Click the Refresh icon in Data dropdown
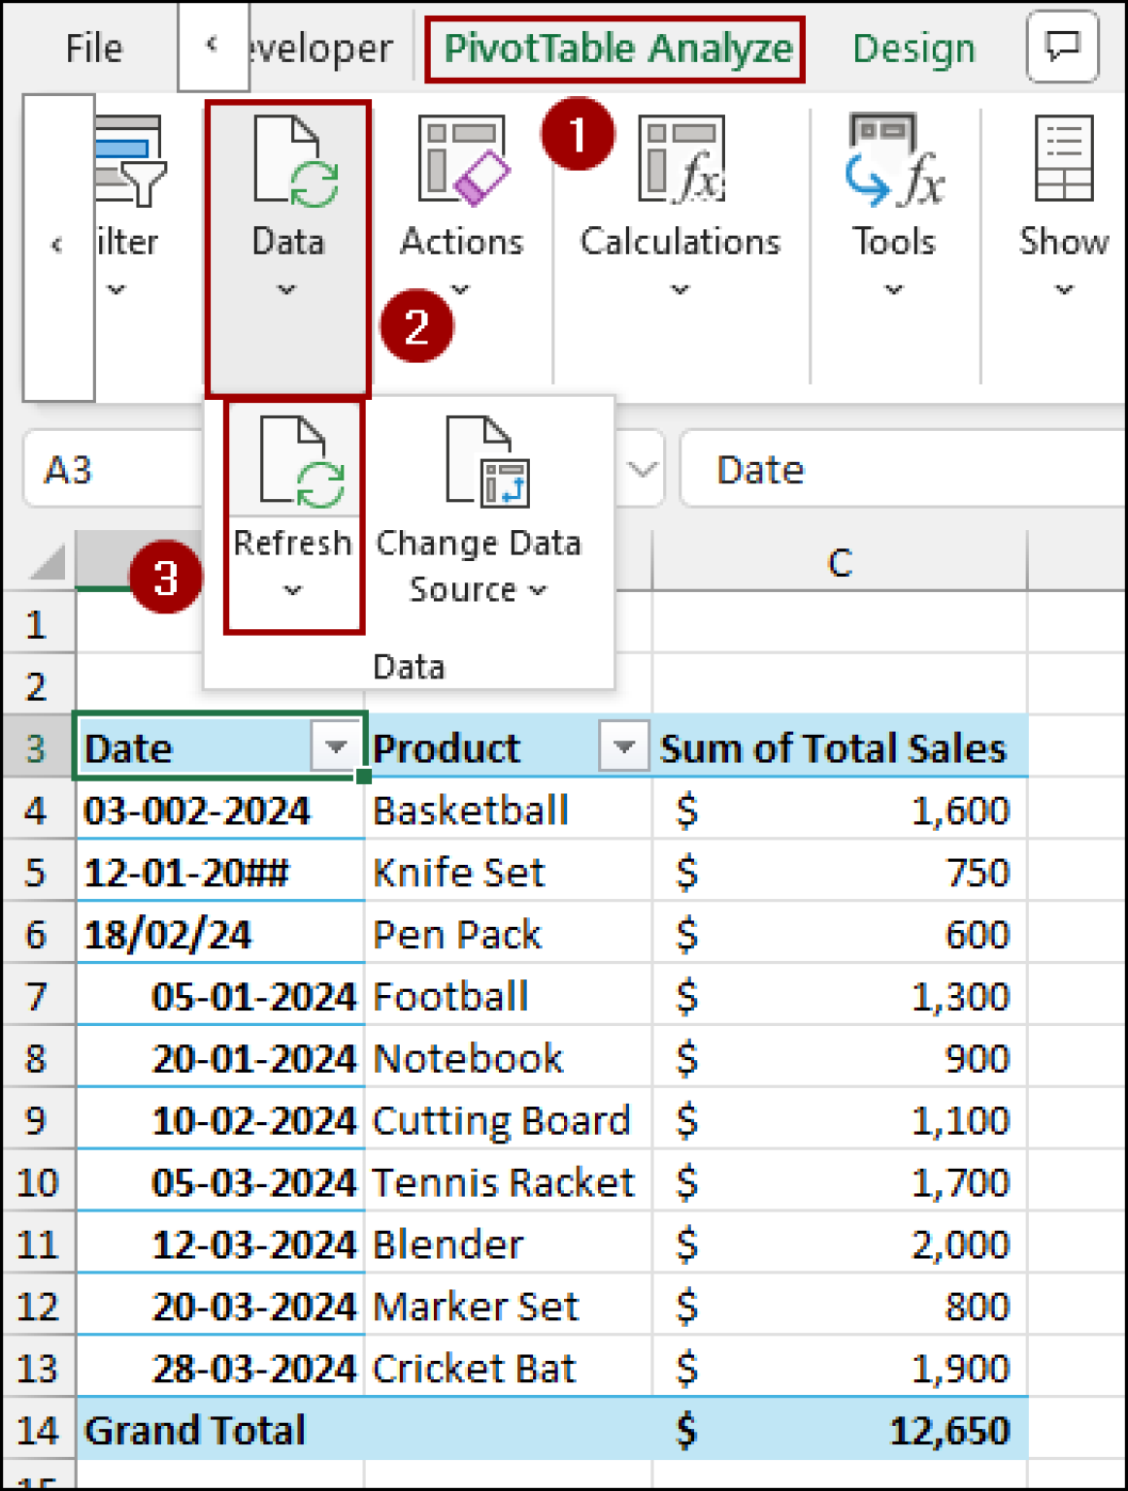Viewport: 1128px width, 1491px height. tap(302, 462)
